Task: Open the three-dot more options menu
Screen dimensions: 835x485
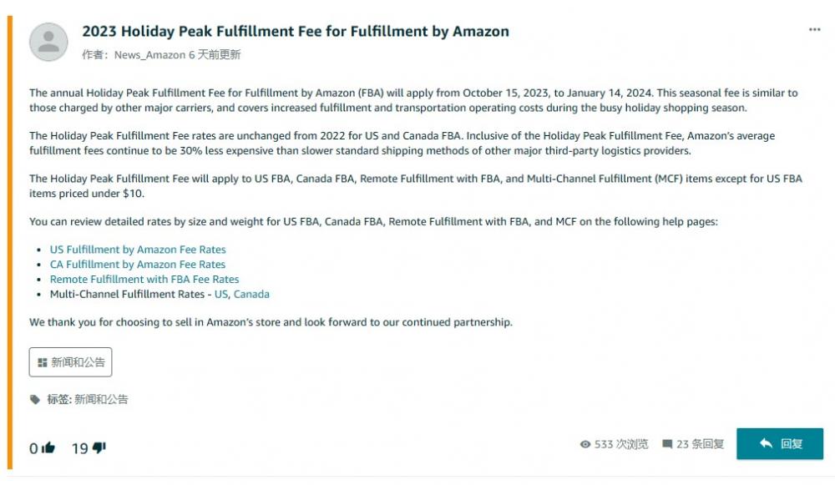Action: click(x=814, y=29)
